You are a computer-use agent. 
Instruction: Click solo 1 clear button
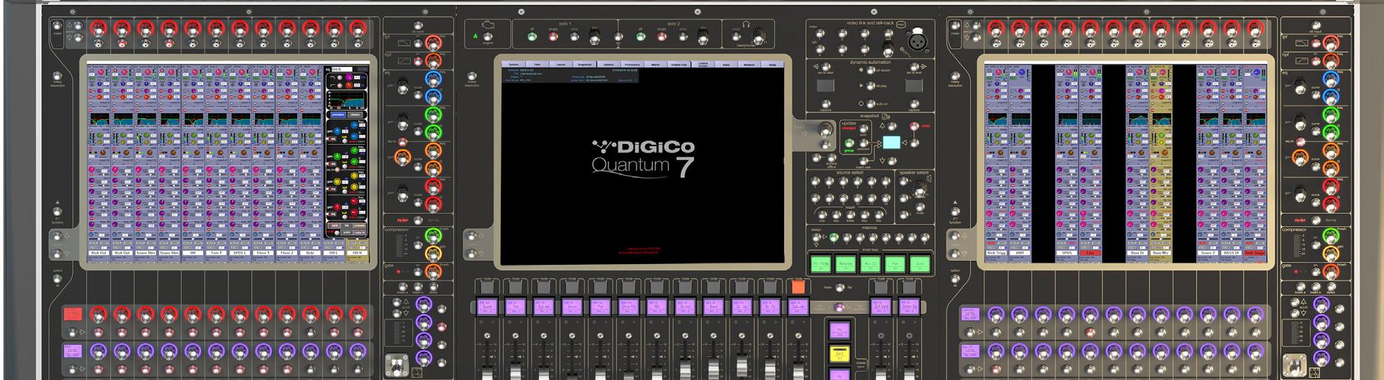[574, 37]
